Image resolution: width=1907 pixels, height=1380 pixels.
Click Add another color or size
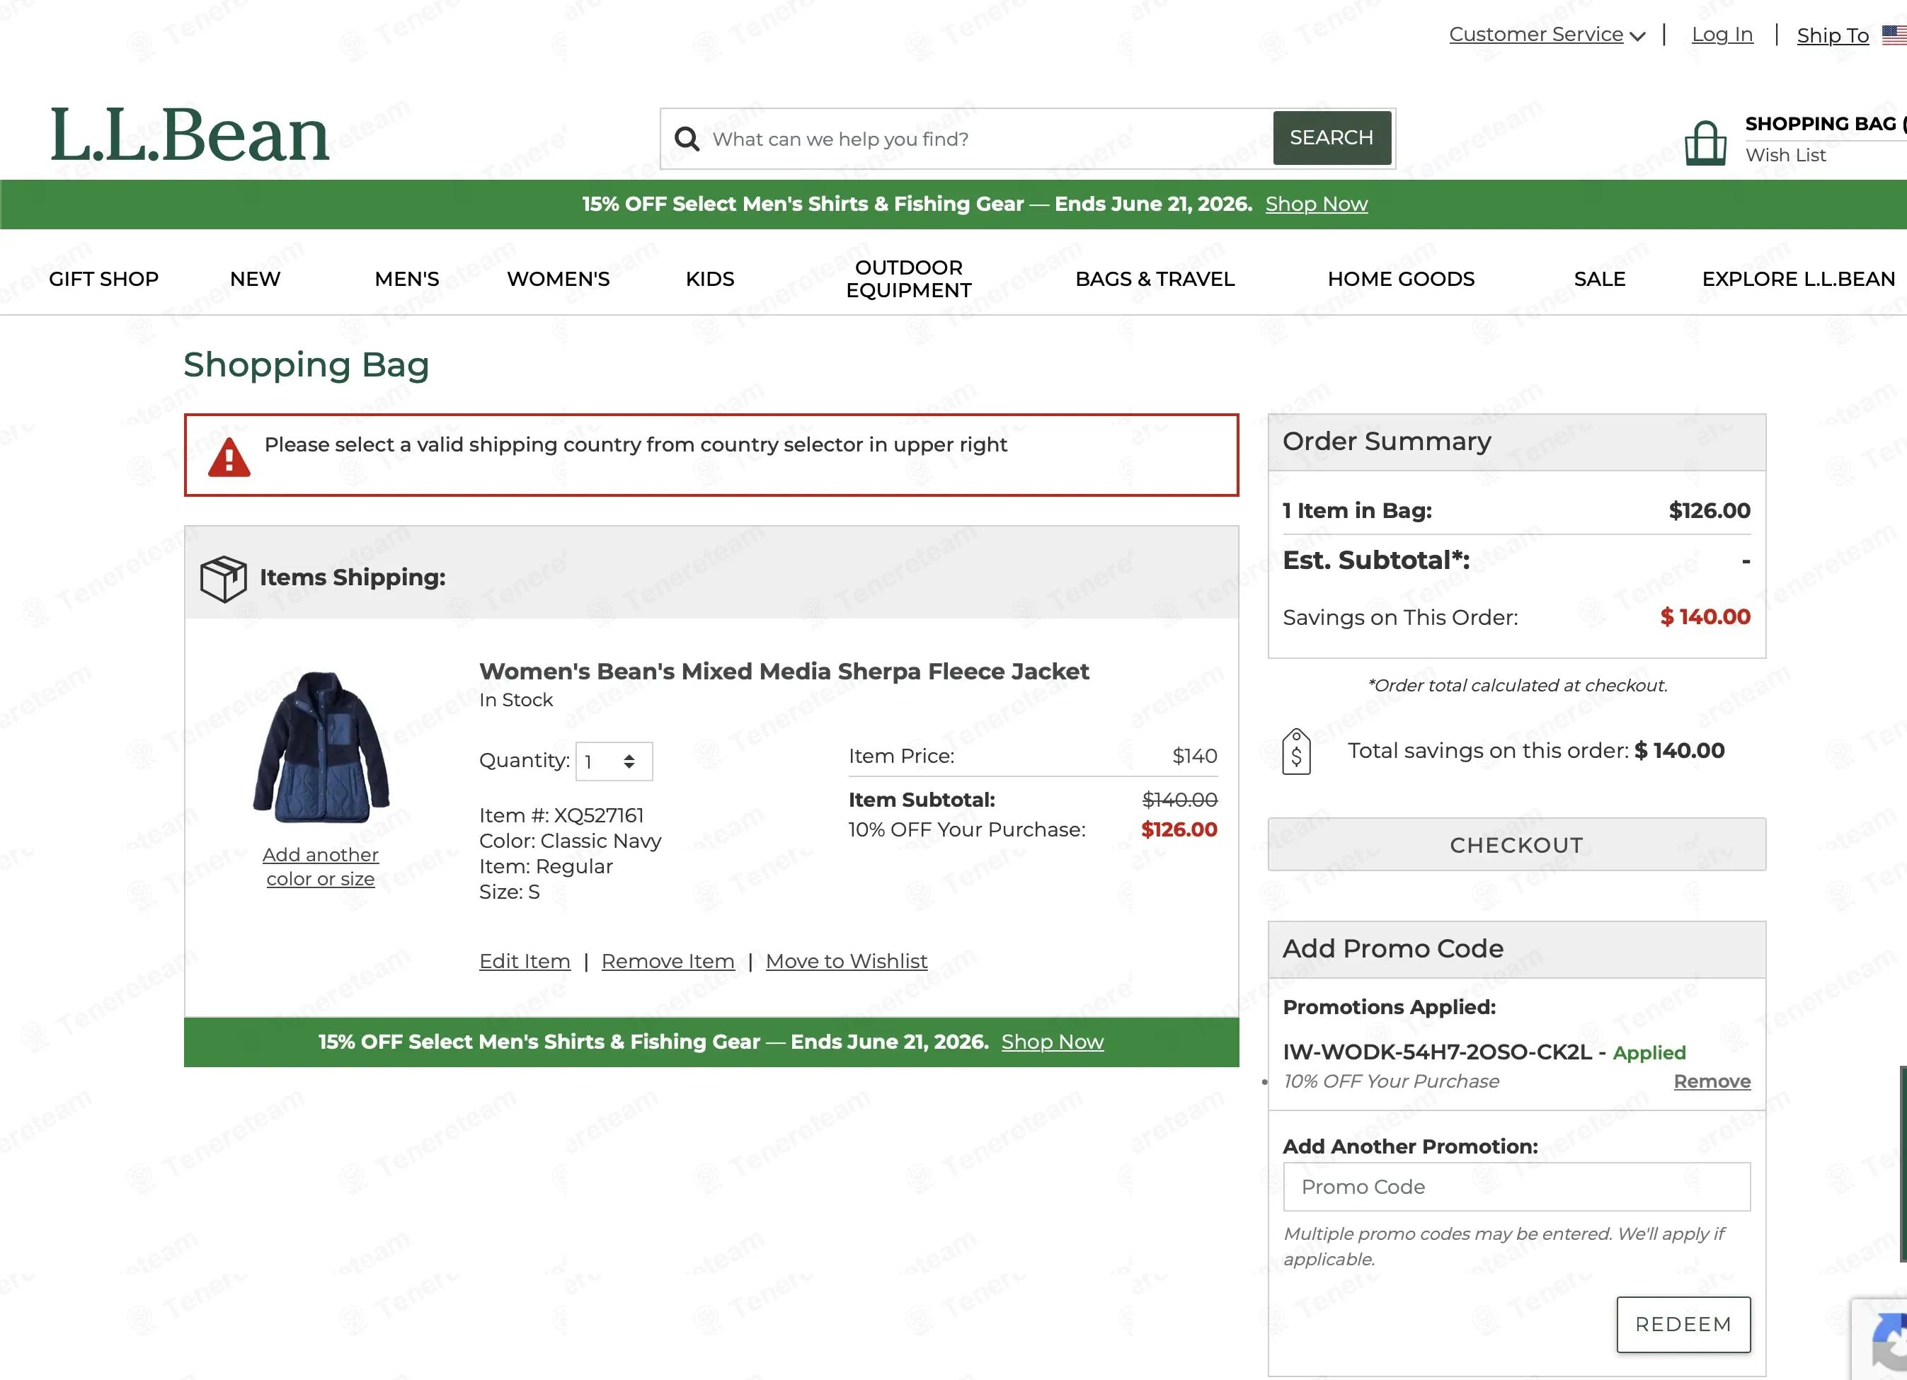pos(321,866)
